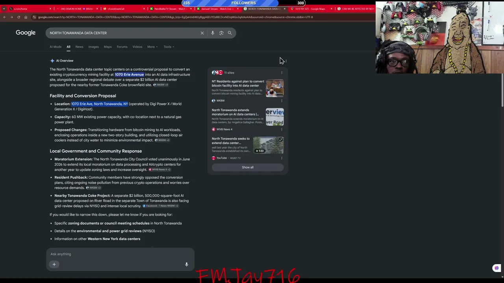
Task: Click the browser address bar URL
Action: click(175, 17)
